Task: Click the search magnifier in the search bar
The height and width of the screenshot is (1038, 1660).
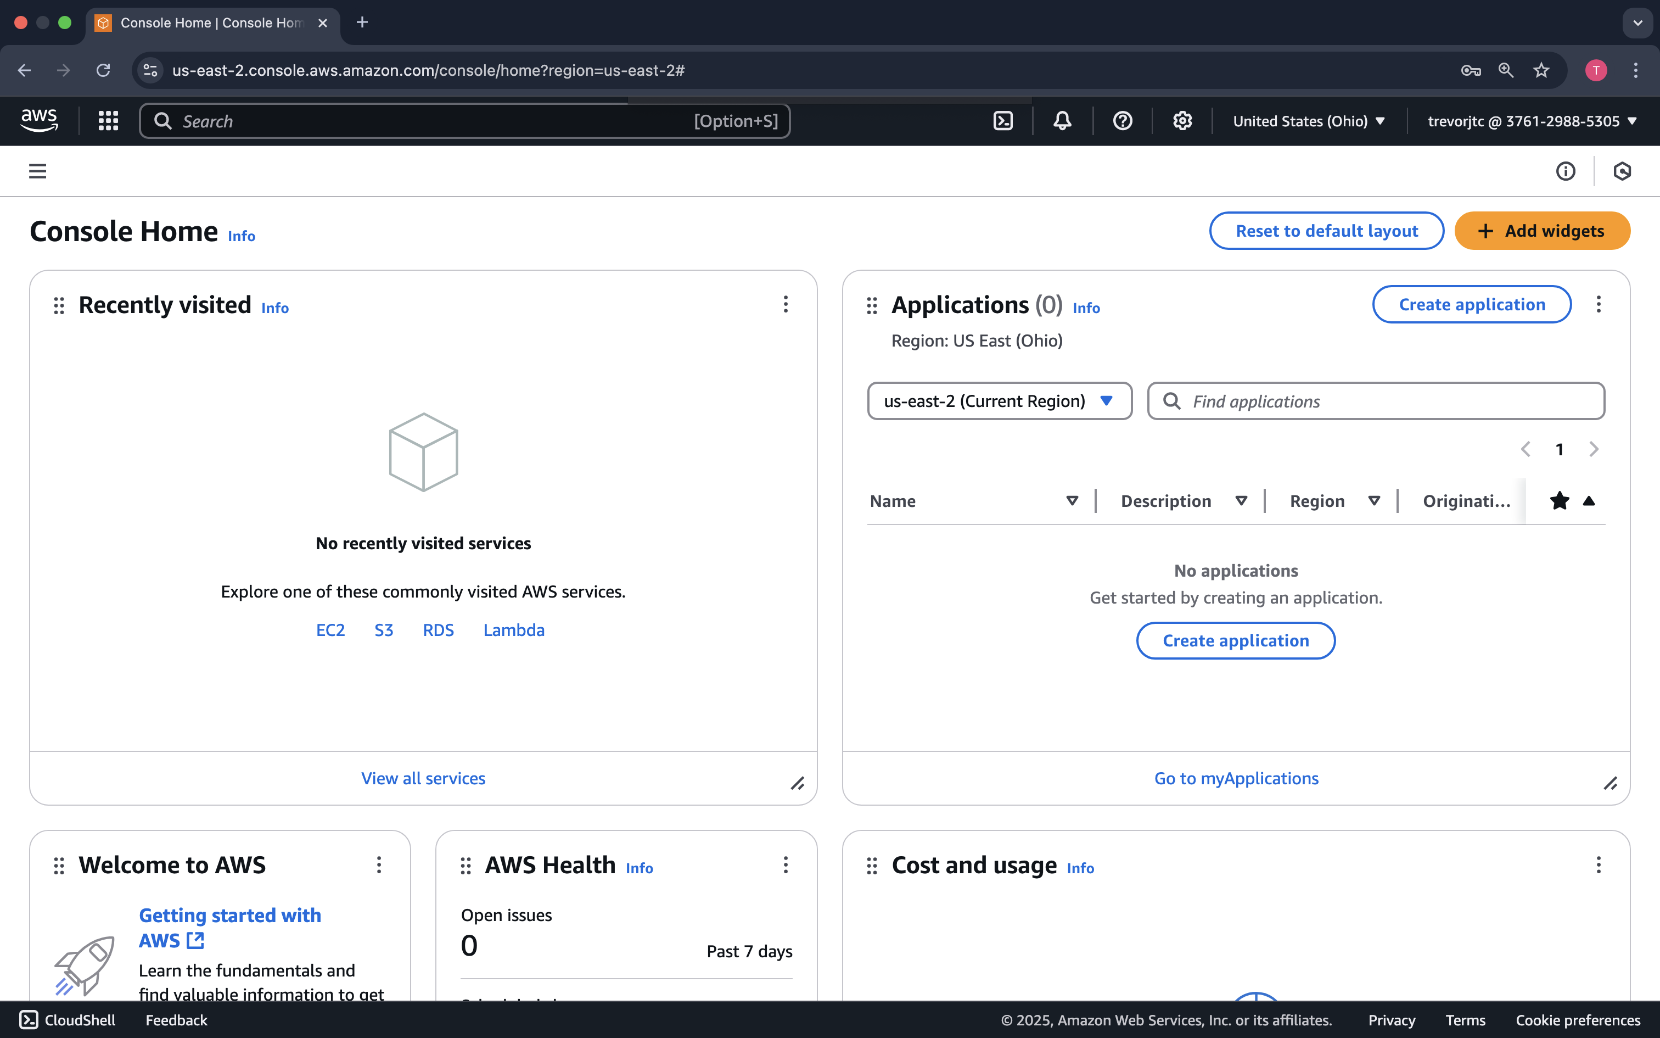Action: click(x=162, y=120)
